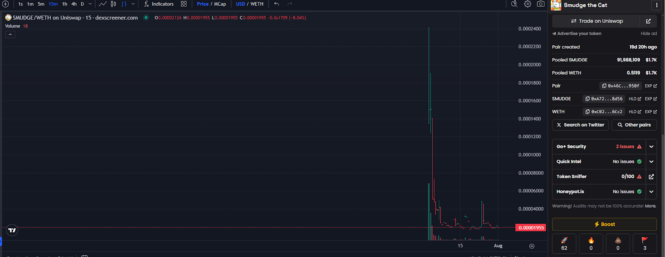This screenshot has width=665, height=257.
Task: Click the Pair created 19d 20h ago value
Action: 643,47
